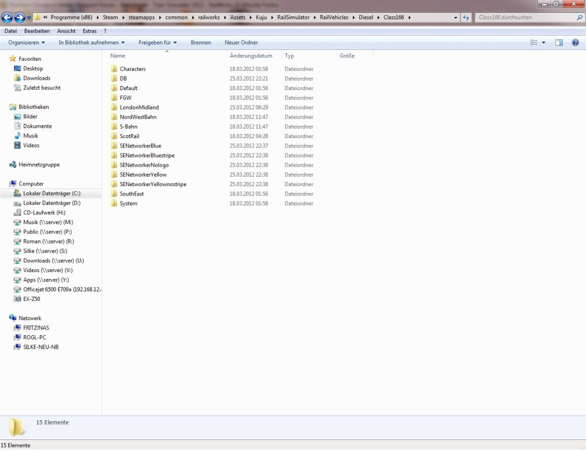586x450 pixels.
Task: Select Computer in navigation pane
Action: 31,184
